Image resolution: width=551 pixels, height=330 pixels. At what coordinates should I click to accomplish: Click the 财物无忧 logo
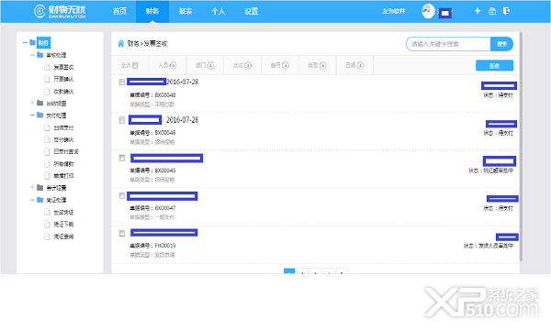(x=60, y=11)
